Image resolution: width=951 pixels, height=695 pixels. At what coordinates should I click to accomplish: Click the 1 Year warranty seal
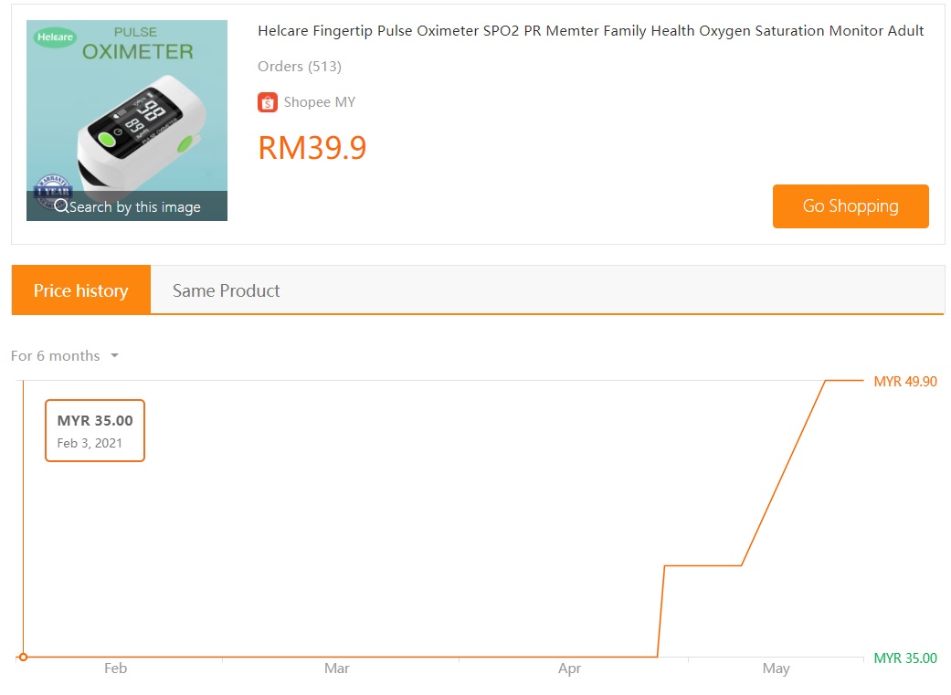point(52,189)
